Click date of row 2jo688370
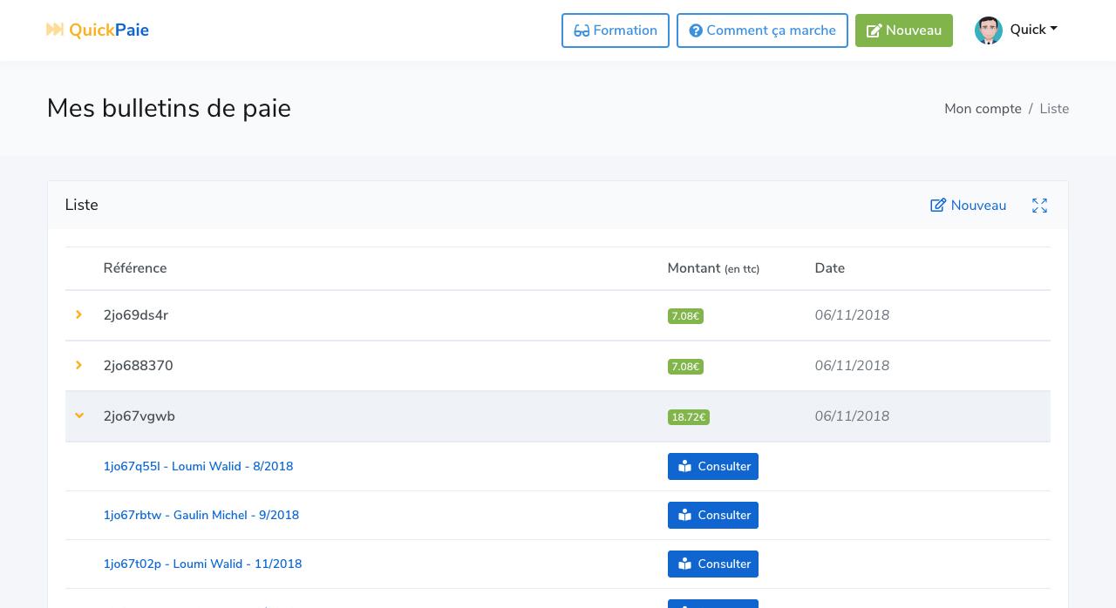The height and width of the screenshot is (608, 1116). pyautogui.click(x=853, y=366)
